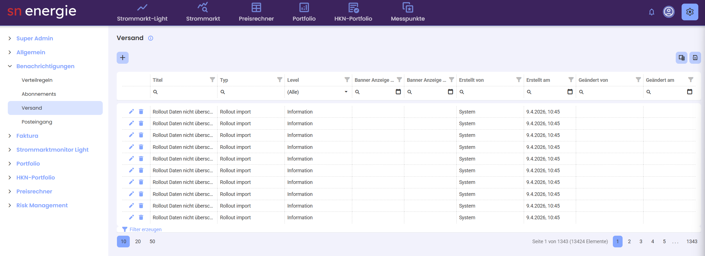Delete the last Rollout row with trash icon

[141, 217]
